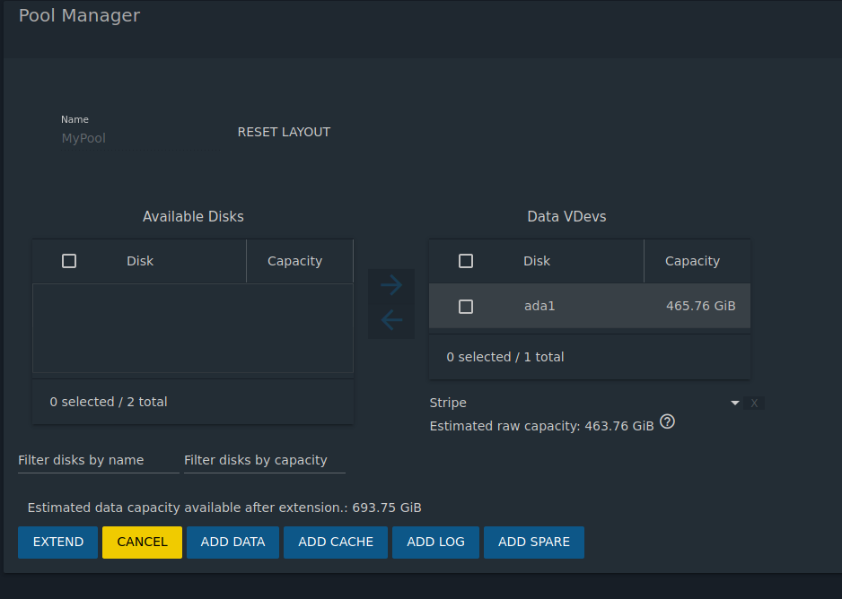Screen dimensions: 842x599
Task: Toggle select-all checkbox in Data VDevs
Action: click(x=466, y=261)
